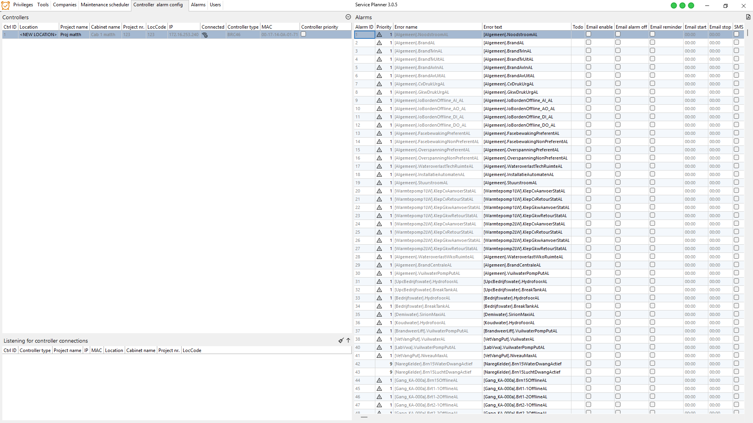Image resolution: width=753 pixels, height=423 pixels.
Task: Select error name [Algemeen].VuilwaterPompPutAL
Action: [427, 273]
